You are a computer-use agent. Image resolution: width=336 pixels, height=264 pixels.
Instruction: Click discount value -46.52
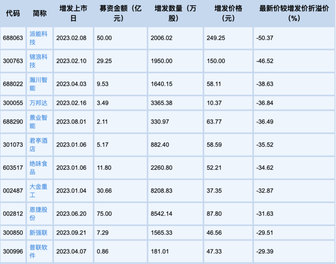point(265,61)
